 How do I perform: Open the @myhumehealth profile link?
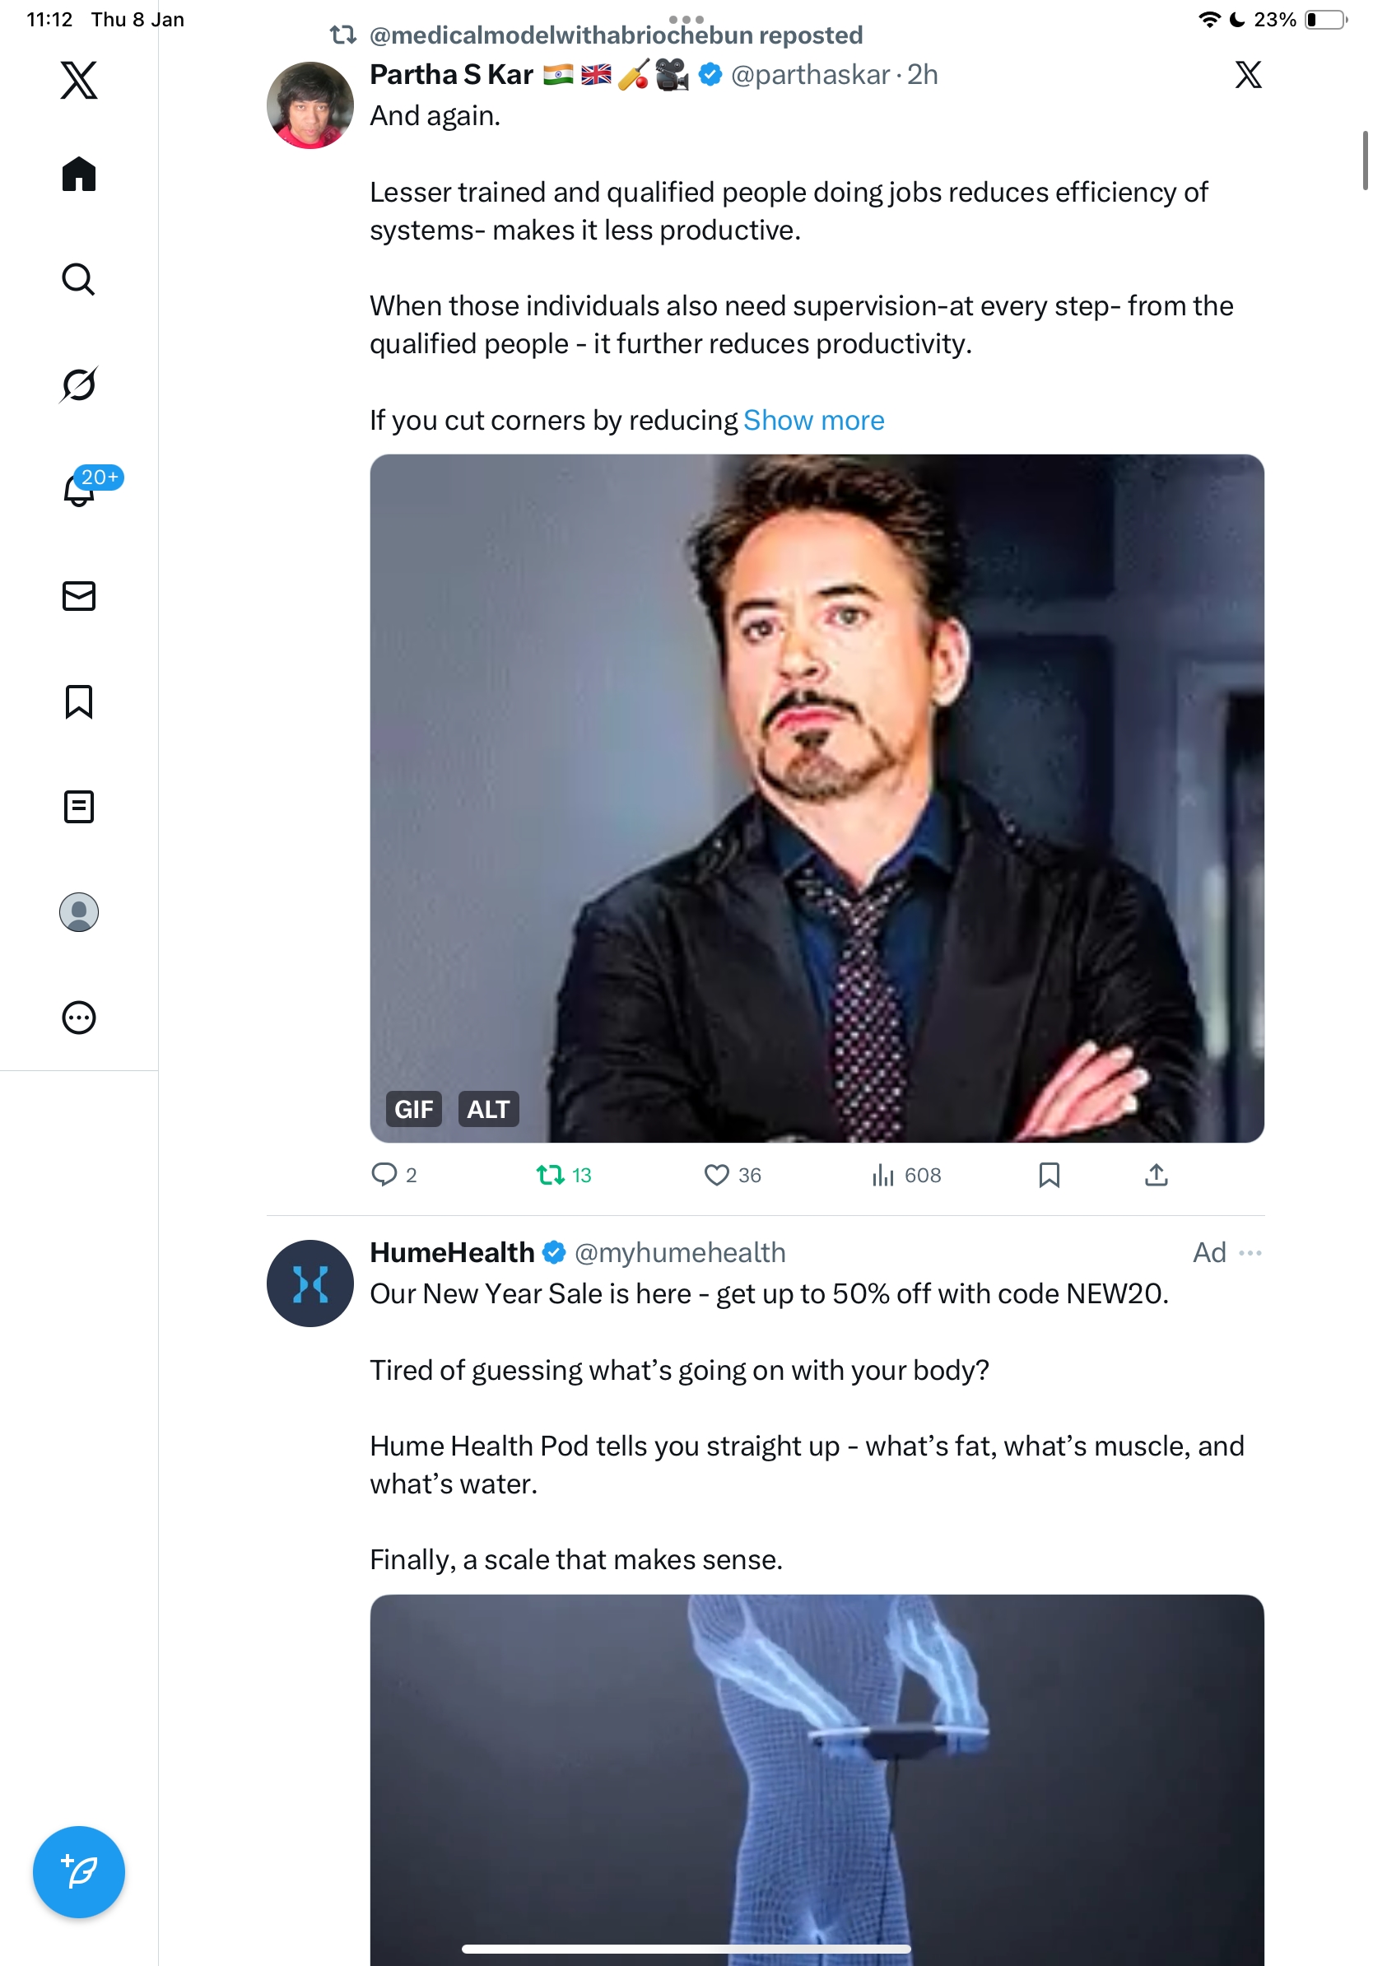[x=680, y=1253]
